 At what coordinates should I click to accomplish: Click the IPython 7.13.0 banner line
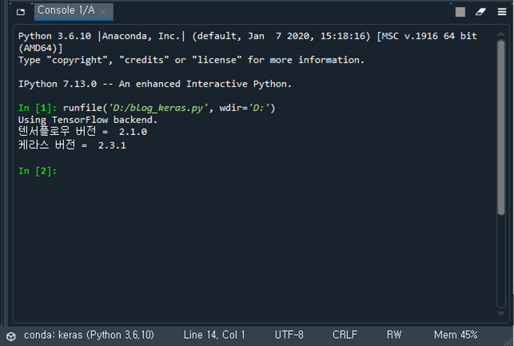coord(155,84)
